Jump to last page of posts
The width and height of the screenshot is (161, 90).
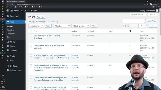click(x=155, y=26)
